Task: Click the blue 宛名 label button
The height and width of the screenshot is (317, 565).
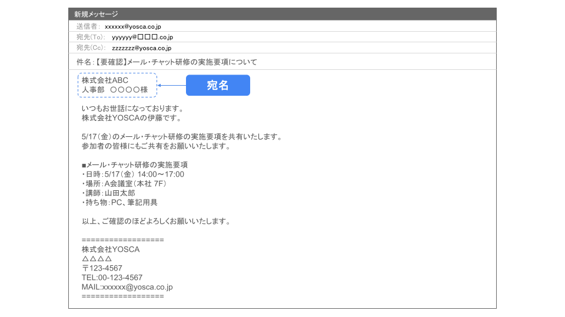Action: [x=218, y=86]
